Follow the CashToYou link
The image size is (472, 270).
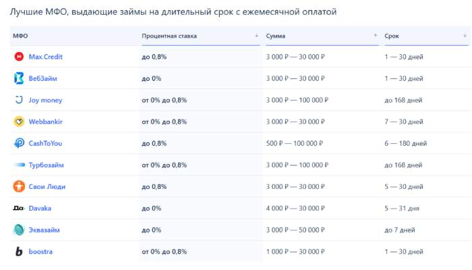pos(47,143)
